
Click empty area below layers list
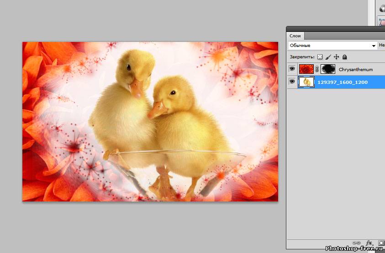335,160
